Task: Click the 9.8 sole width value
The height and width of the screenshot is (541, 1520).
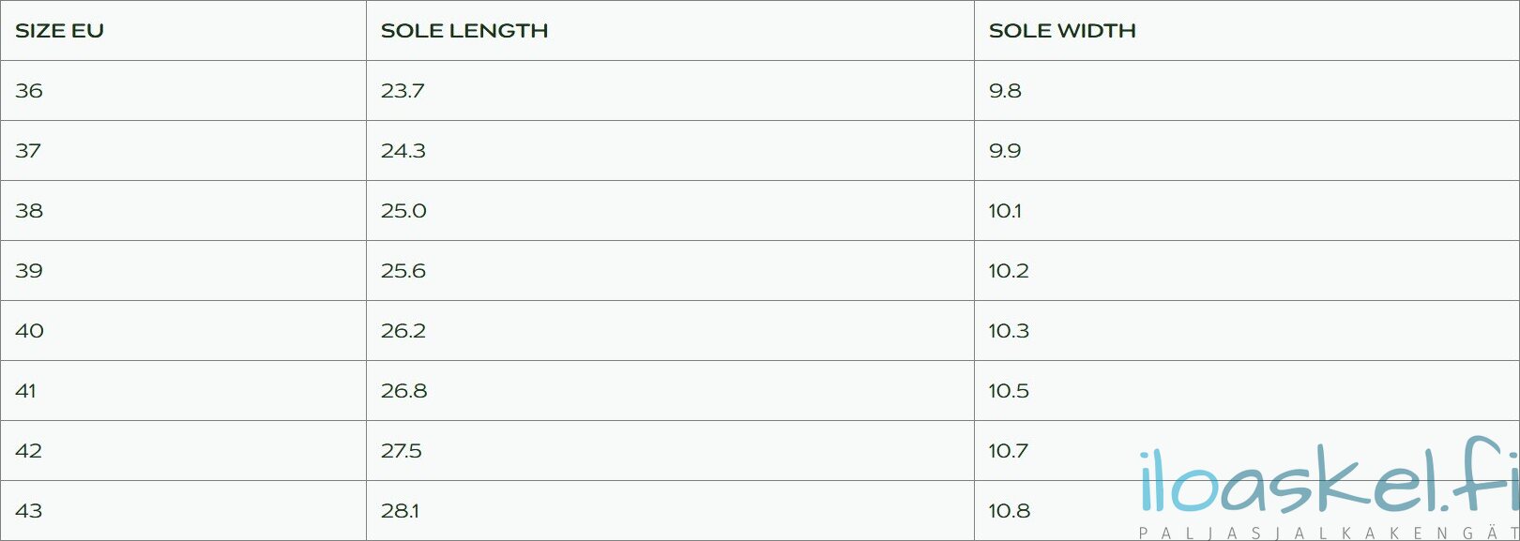Action: (x=1005, y=91)
